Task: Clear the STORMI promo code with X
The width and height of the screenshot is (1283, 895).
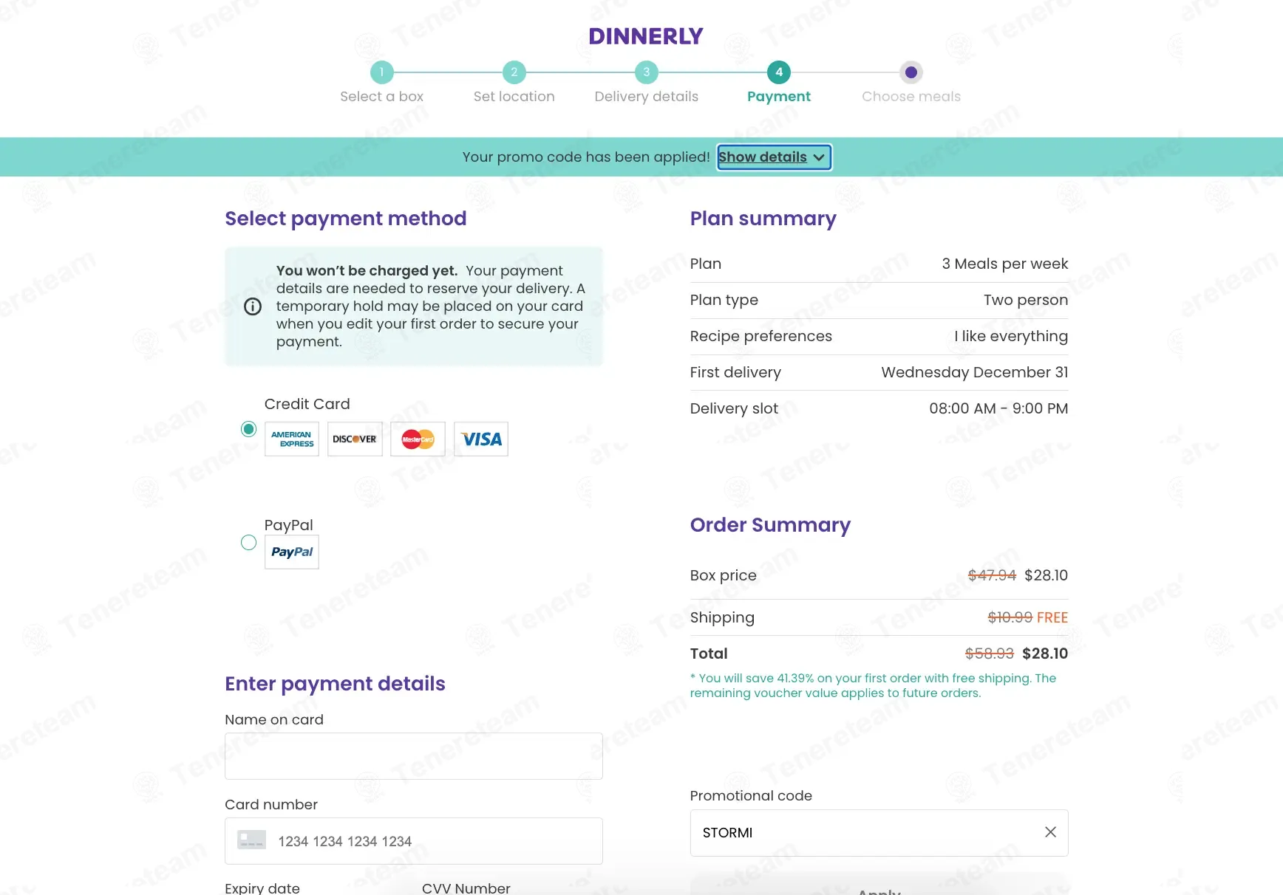Action: [1050, 832]
